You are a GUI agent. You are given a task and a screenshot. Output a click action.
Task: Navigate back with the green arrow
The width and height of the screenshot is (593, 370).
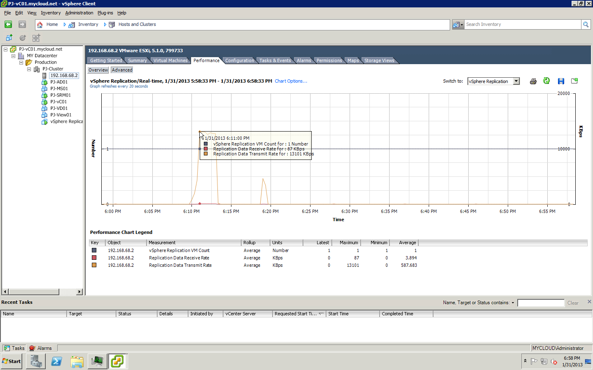[x=8, y=24]
